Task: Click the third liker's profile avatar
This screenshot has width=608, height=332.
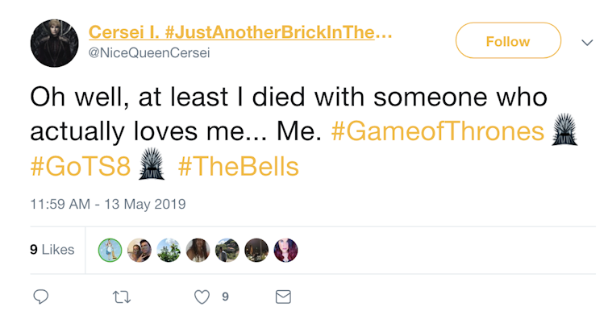Action: (x=169, y=250)
